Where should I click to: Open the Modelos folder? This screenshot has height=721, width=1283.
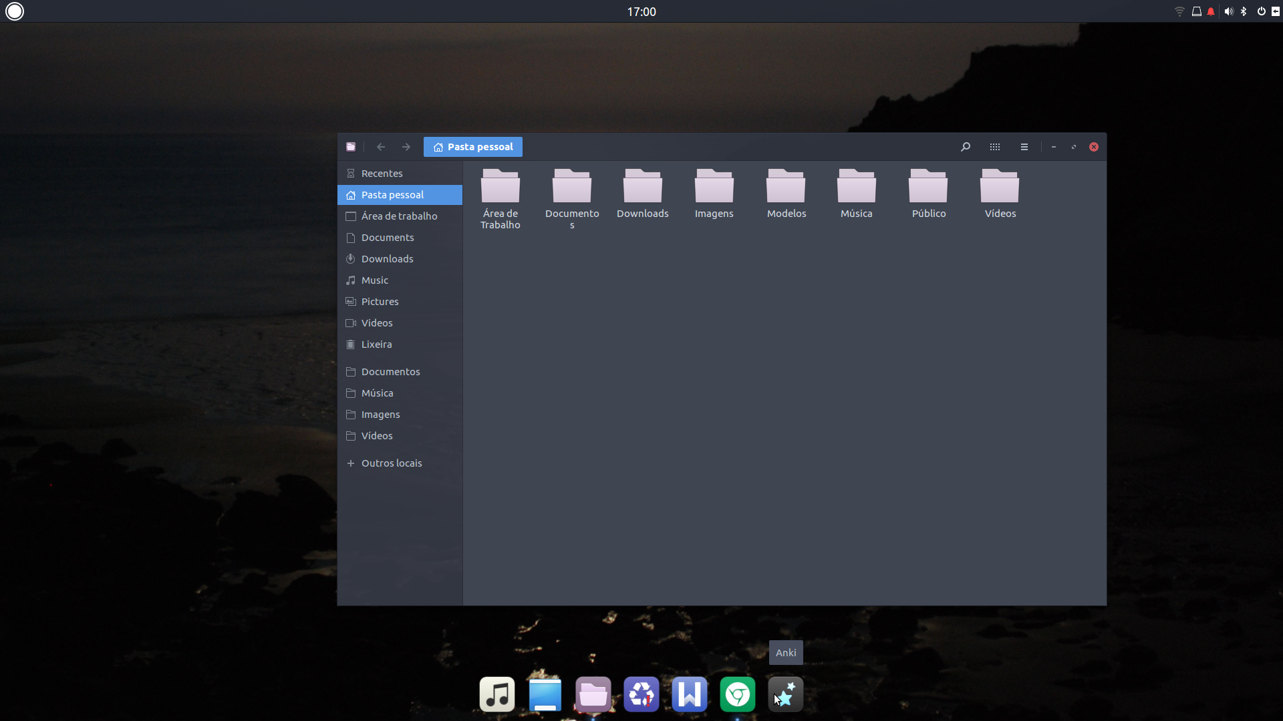click(x=786, y=194)
